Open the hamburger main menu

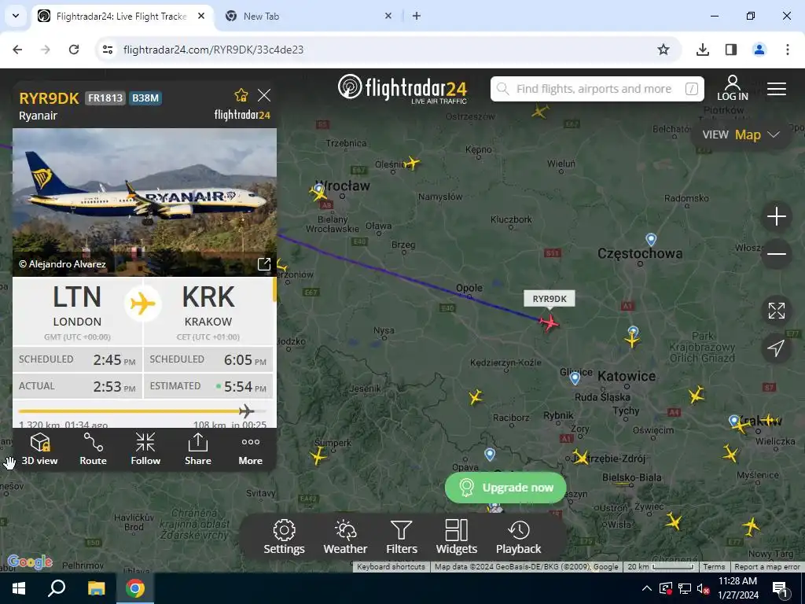click(776, 89)
